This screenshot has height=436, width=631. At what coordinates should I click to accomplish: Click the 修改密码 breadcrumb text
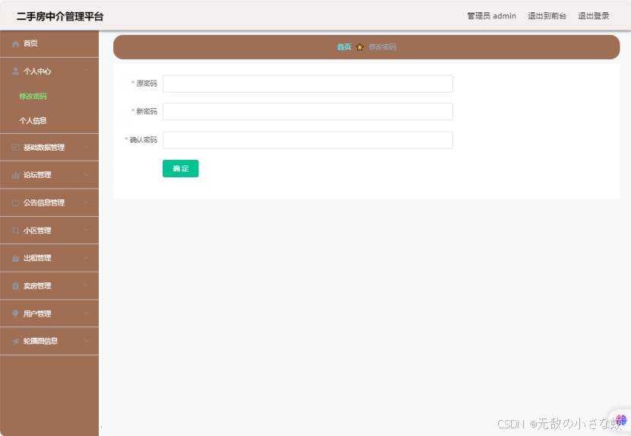click(x=382, y=47)
